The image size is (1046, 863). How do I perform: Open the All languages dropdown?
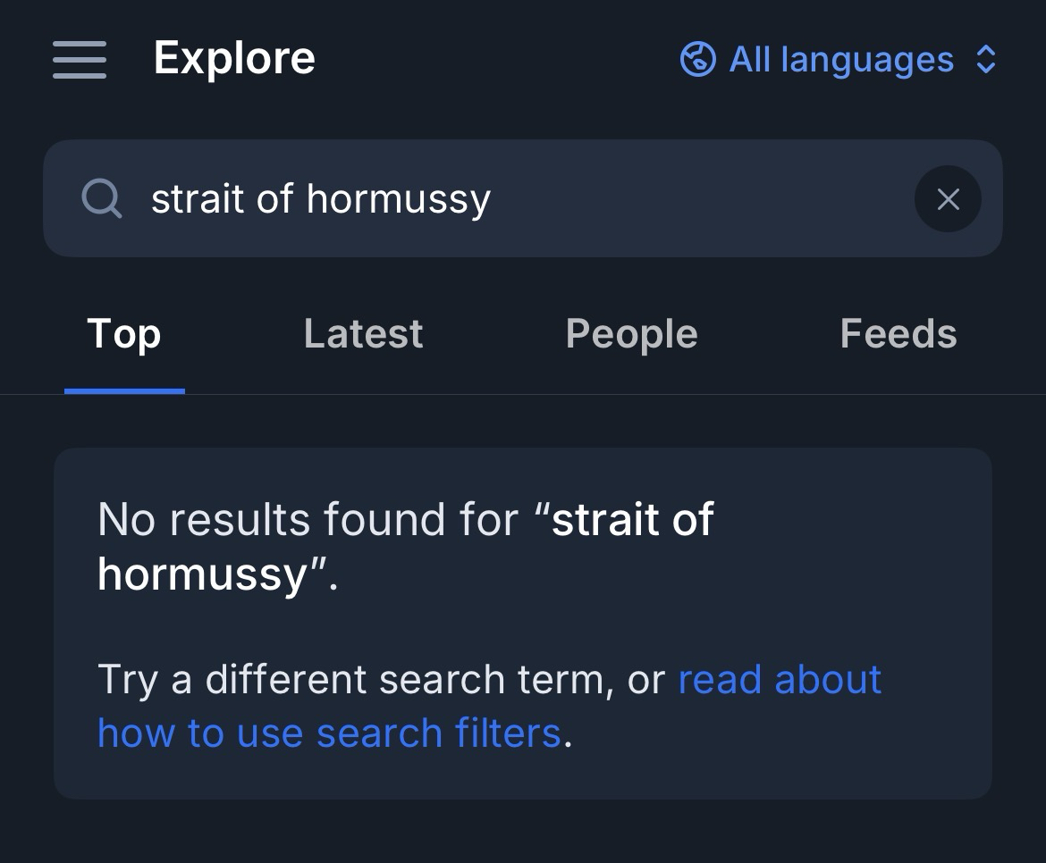pos(840,60)
